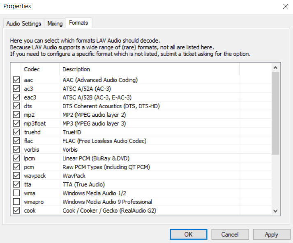Enable the wma codec checkbox

16,193
